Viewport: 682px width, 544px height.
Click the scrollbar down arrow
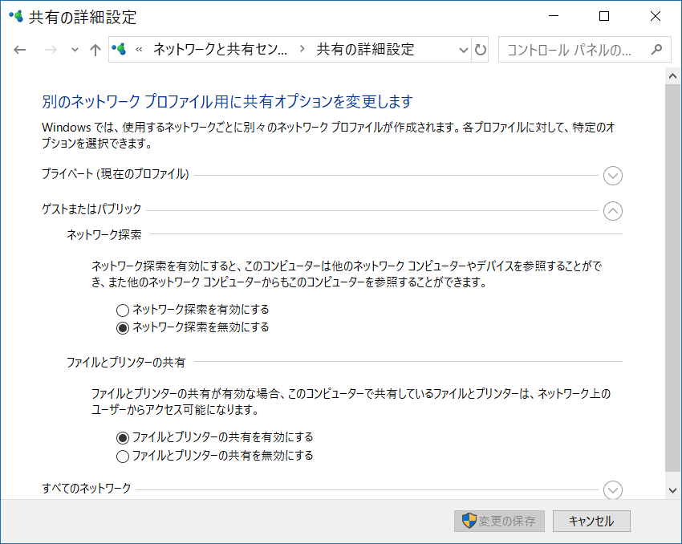(672, 490)
